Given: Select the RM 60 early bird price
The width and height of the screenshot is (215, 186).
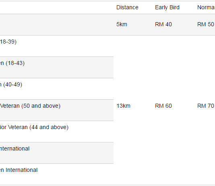Looking at the screenshot, I should [x=163, y=106].
